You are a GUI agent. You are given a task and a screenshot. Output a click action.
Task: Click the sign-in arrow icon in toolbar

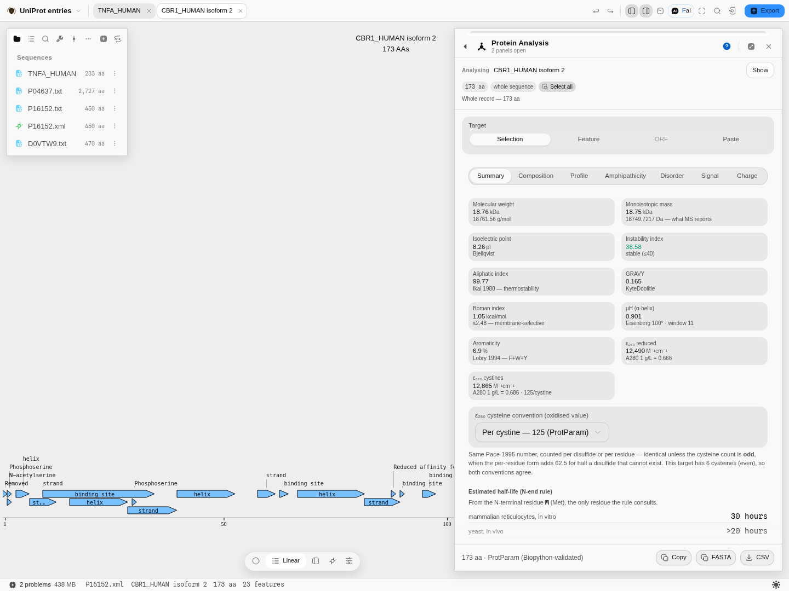tap(733, 11)
